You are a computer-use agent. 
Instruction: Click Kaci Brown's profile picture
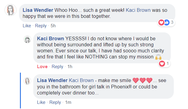tap(27, 39)
